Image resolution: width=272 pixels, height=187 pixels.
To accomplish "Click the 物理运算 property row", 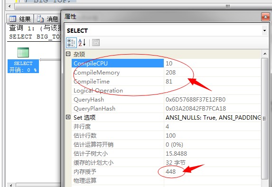I will pyautogui.click(x=166, y=180).
